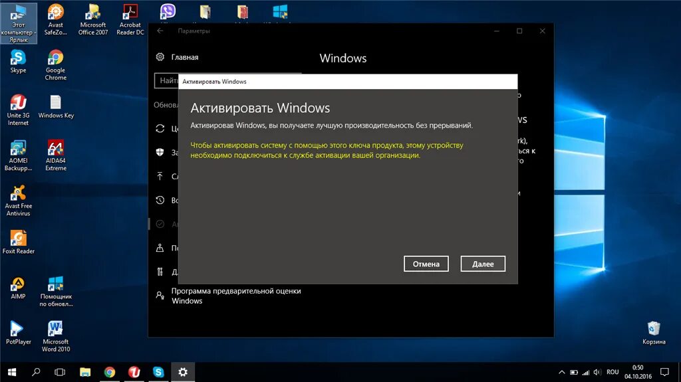Select Microsoft Office 2007 desktop icon

(93, 19)
